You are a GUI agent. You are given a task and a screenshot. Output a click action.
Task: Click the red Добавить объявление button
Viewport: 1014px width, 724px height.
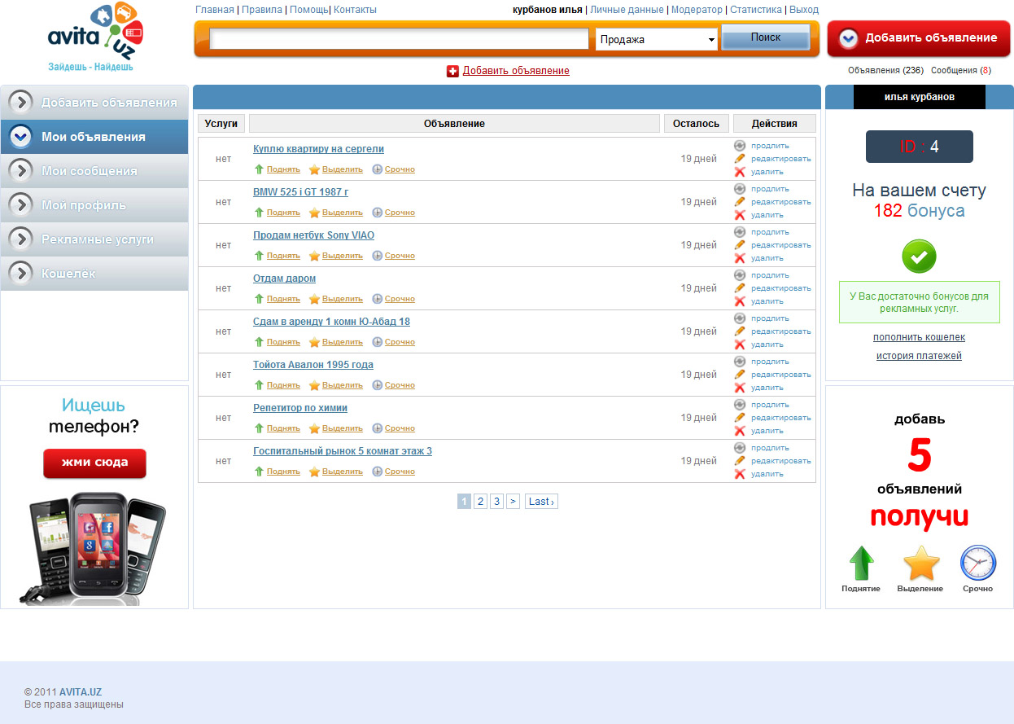pyautogui.click(x=919, y=38)
